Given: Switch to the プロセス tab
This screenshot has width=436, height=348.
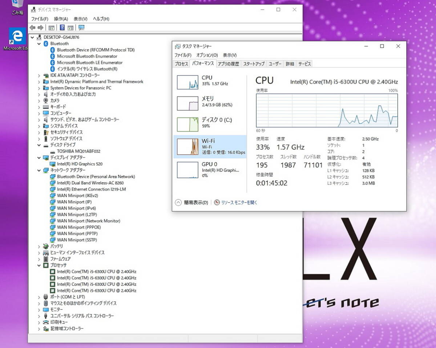Looking at the screenshot, I should 181,64.
